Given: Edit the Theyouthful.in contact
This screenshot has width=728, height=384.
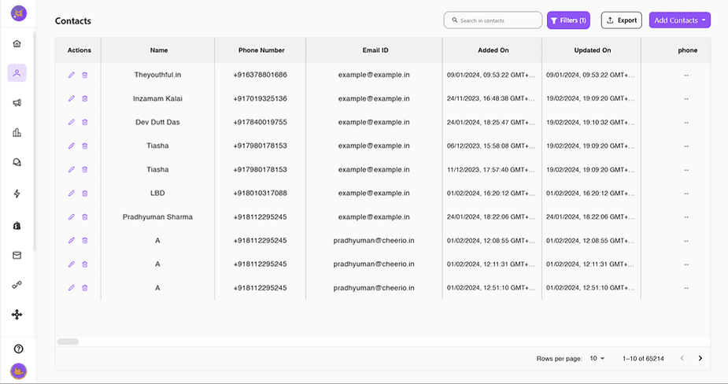Looking at the screenshot, I should pos(72,75).
